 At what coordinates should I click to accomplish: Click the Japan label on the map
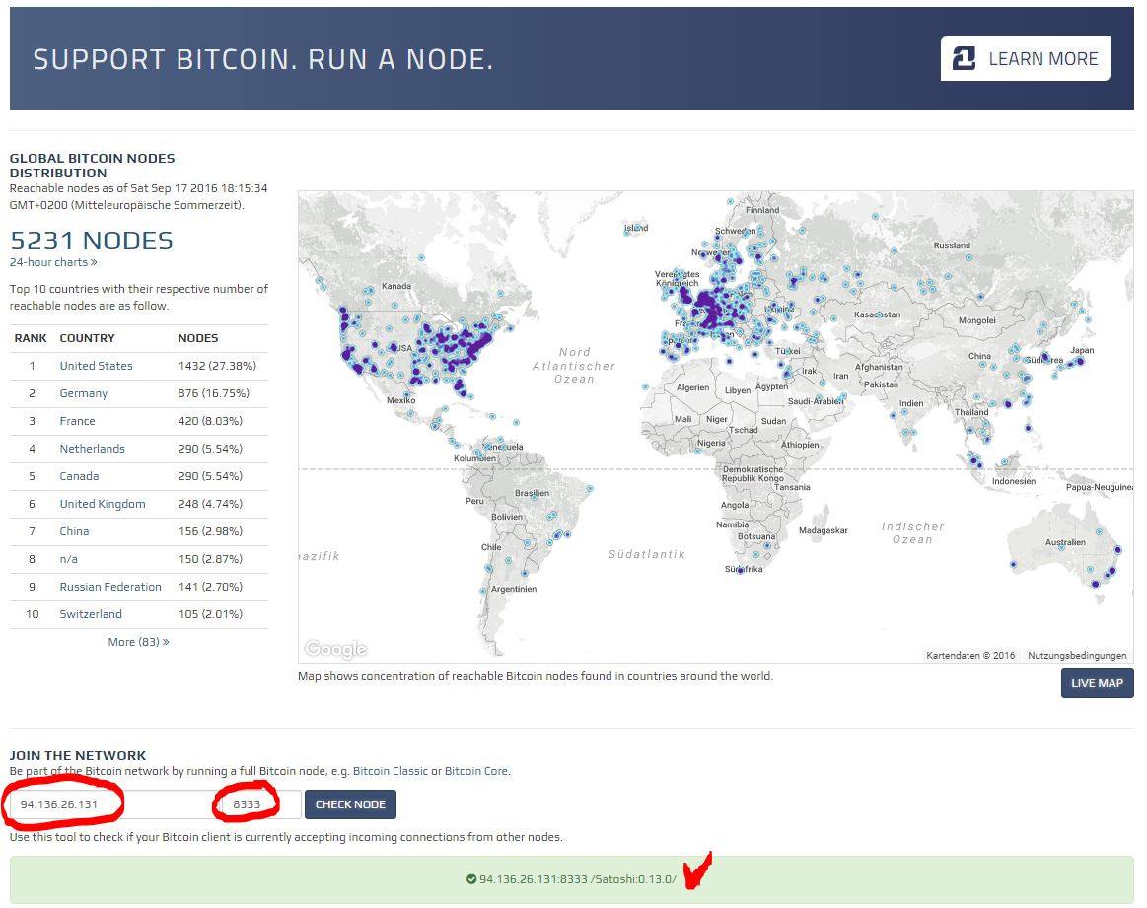coord(1082,350)
